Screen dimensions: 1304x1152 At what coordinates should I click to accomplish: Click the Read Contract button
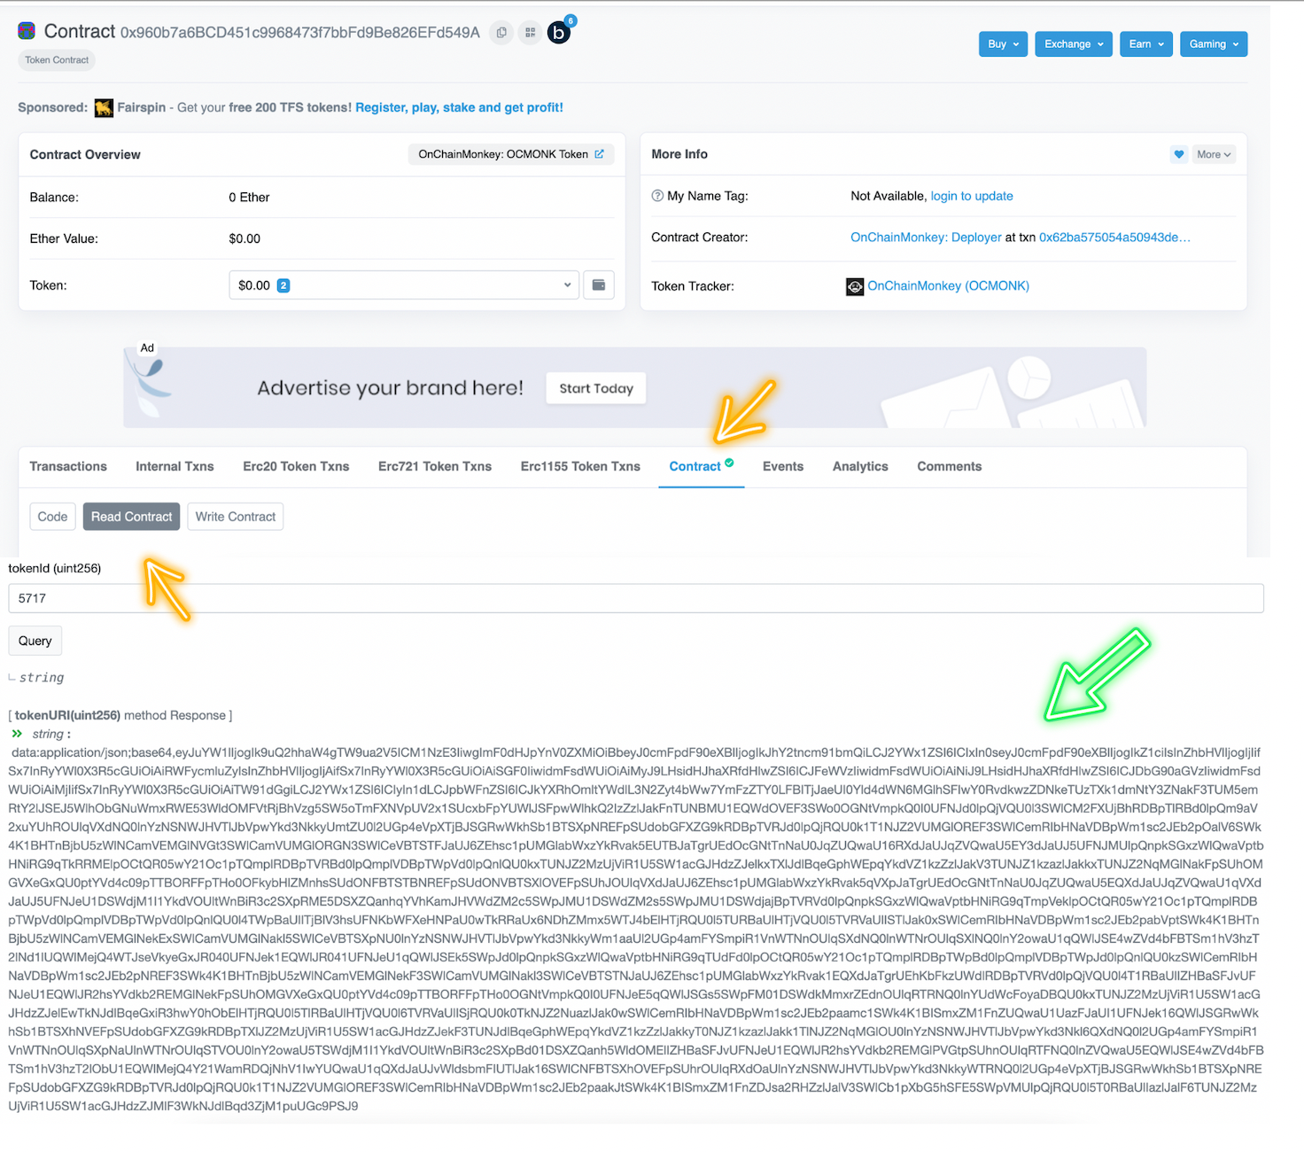click(131, 517)
